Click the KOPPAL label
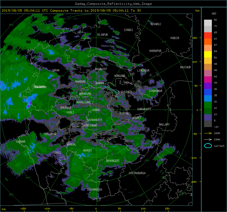227x212 pixels. pyautogui.click(x=125, y=113)
